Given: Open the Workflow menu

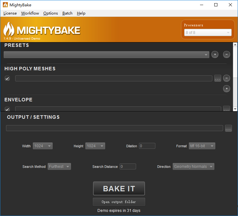Looking at the screenshot, I should pyautogui.click(x=30, y=13).
